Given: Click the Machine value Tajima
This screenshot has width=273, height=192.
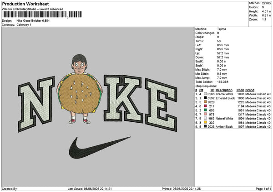Looking at the screenshot, I should click(x=222, y=29).
